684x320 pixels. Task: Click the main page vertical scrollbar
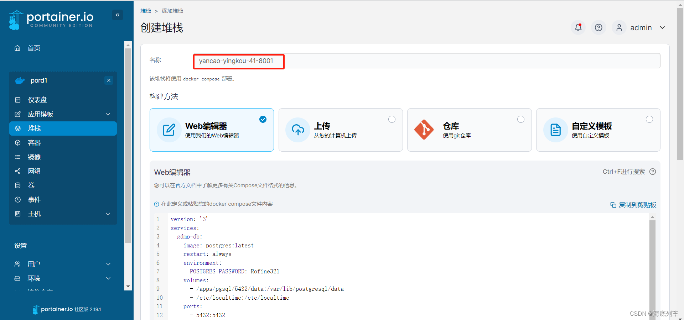[x=680, y=84]
